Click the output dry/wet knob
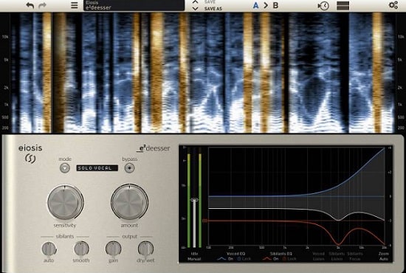 [x=145, y=249]
